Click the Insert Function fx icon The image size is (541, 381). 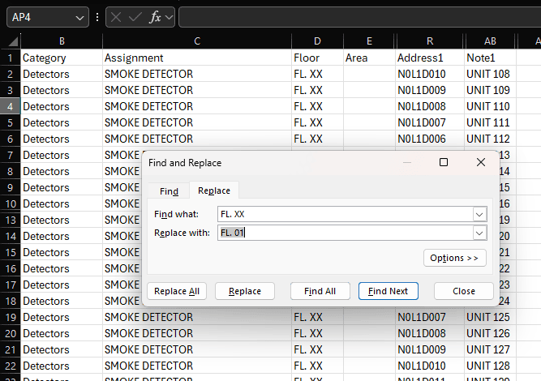[x=155, y=17]
